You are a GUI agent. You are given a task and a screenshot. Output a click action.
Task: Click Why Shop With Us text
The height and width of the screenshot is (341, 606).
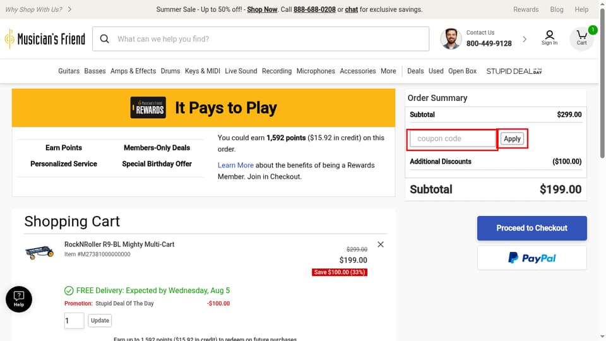[33, 9]
